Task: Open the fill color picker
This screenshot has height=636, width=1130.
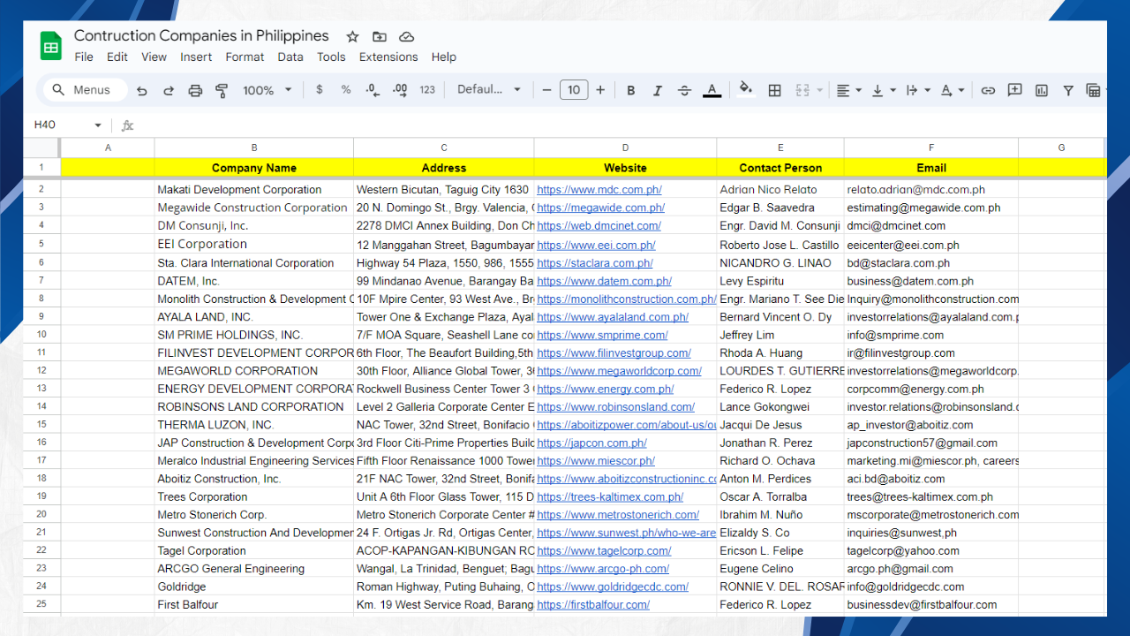Action: (746, 89)
